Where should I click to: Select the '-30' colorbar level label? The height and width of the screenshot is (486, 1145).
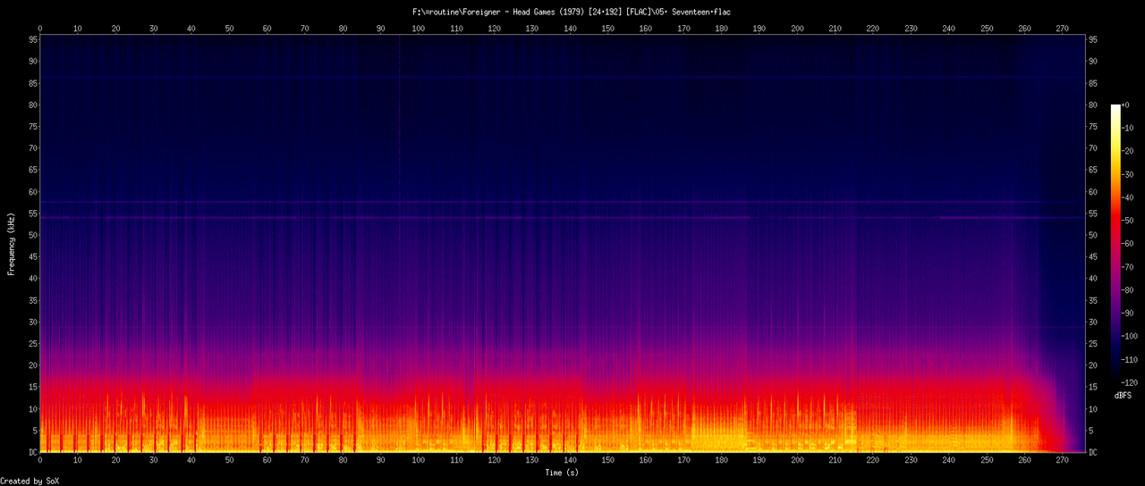click(x=1128, y=174)
